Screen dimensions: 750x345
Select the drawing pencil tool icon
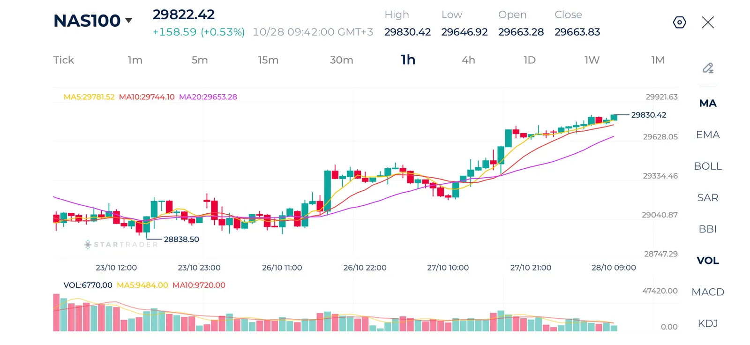tap(708, 68)
